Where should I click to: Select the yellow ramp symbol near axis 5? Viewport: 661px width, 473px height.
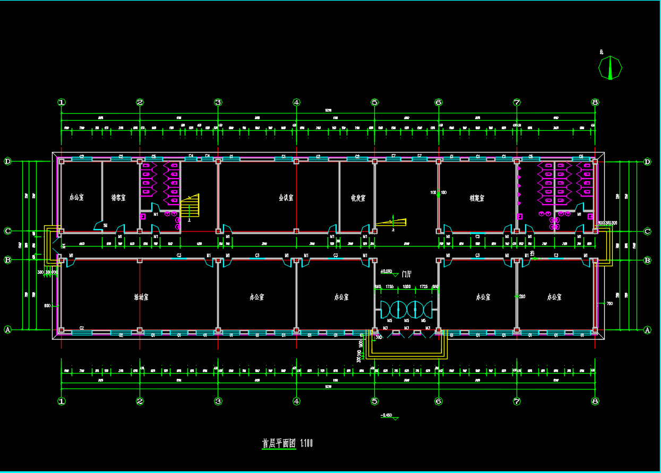(x=391, y=223)
